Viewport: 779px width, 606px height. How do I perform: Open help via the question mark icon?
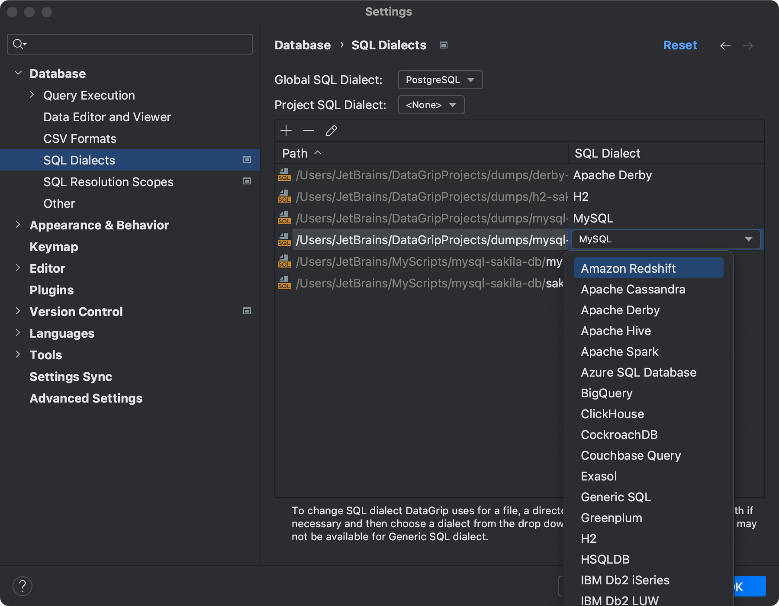pyautogui.click(x=23, y=586)
